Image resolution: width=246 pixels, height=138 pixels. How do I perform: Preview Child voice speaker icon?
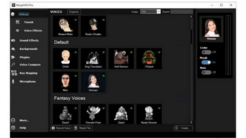[76, 52]
